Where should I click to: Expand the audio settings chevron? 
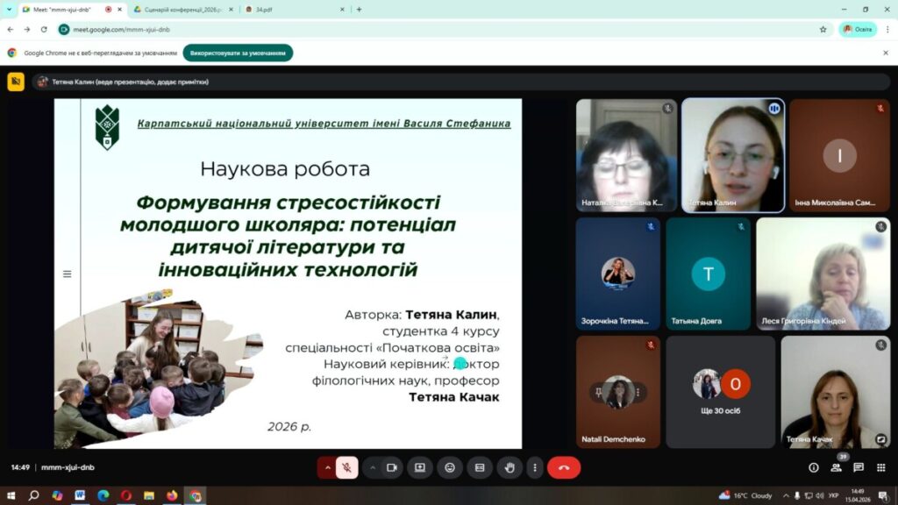coord(328,467)
